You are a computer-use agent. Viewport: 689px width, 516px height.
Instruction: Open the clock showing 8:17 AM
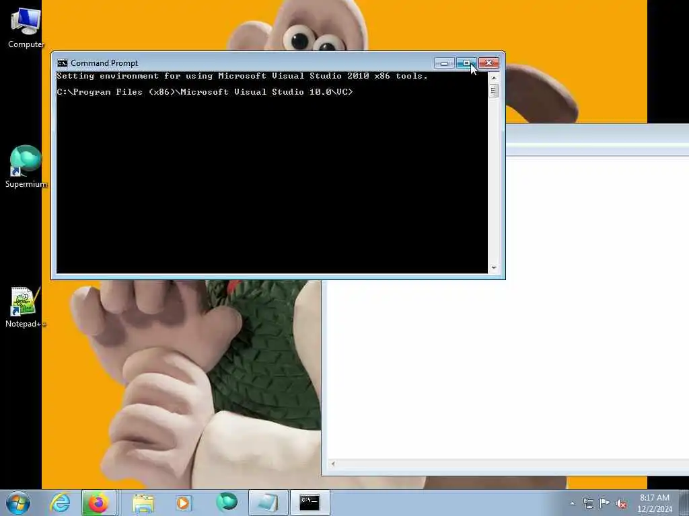point(655,503)
